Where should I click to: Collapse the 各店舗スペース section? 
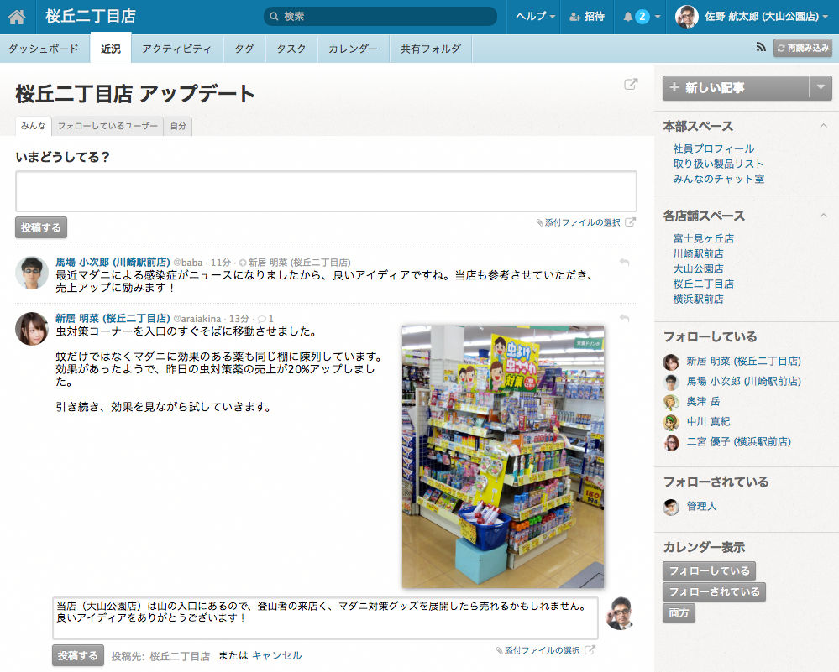[x=824, y=216]
